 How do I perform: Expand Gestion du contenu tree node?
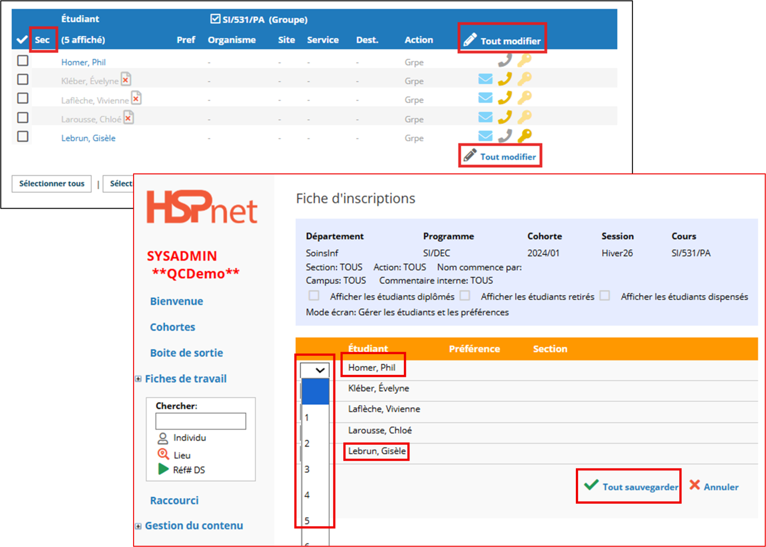(x=138, y=526)
